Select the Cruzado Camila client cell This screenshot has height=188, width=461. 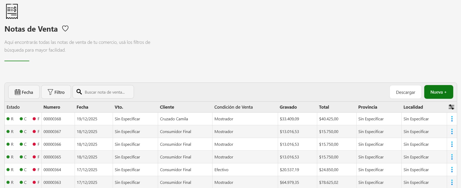(174, 119)
